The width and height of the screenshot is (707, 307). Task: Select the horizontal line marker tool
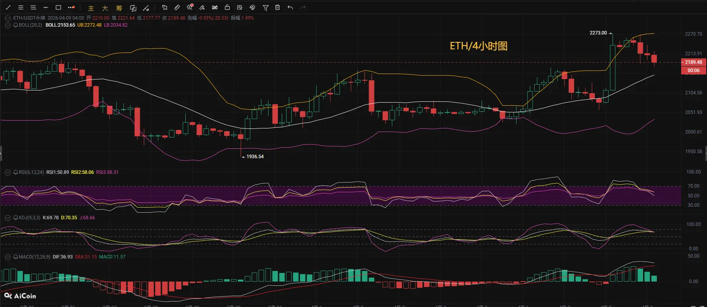pos(46,7)
